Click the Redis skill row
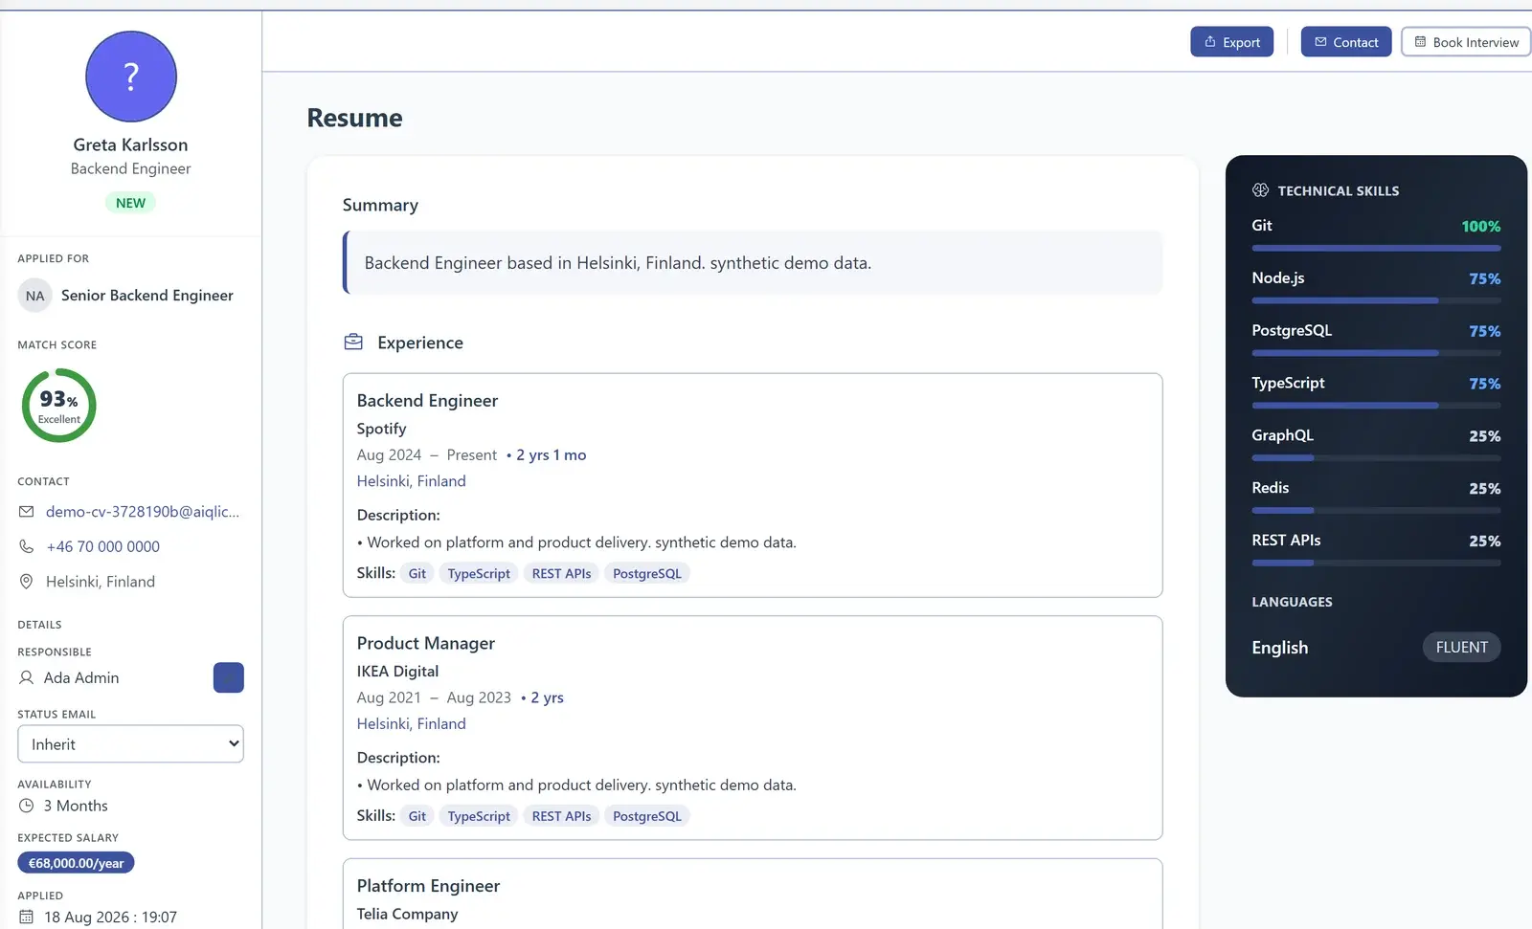 tap(1376, 496)
